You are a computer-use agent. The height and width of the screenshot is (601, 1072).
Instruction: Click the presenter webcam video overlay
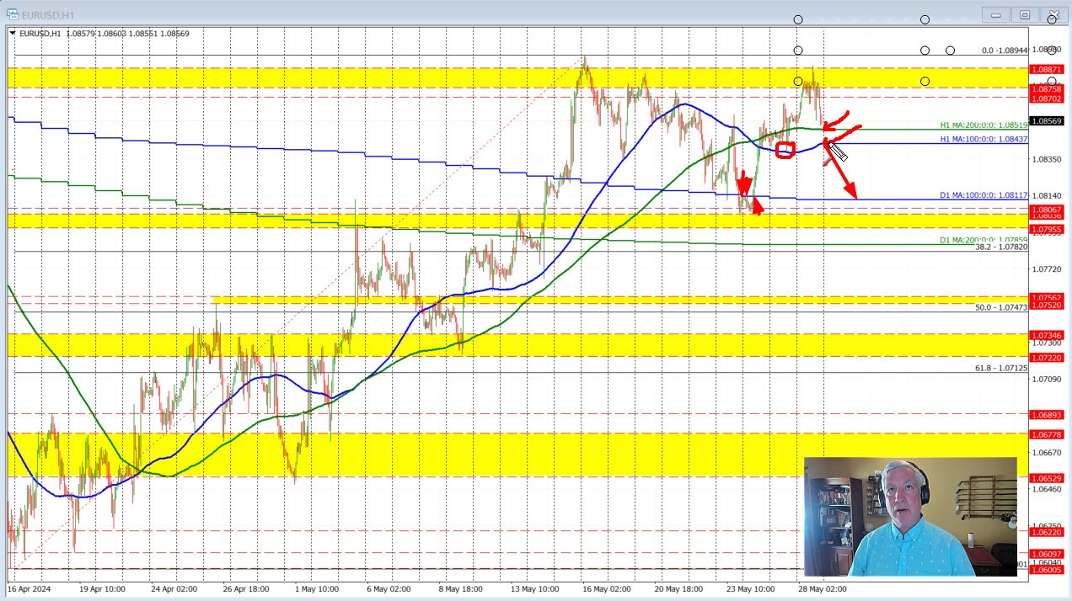point(910,516)
